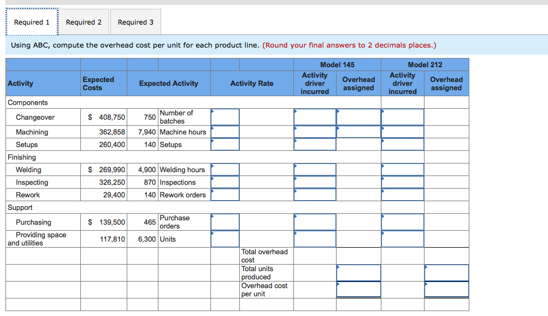Switch to the Required 1 tab
The image size is (548, 316).
[32, 22]
